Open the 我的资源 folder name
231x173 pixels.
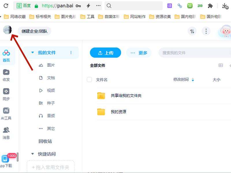click(118, 112)
